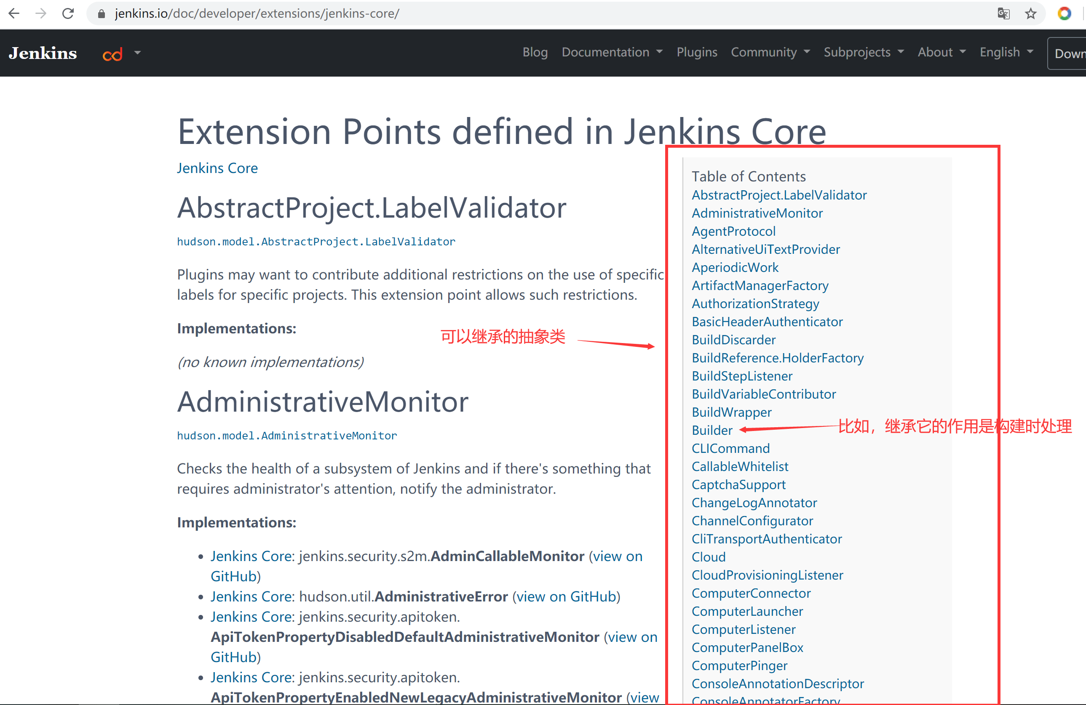Image resolution: width=1086 pixels, height=705 pixels.
Task: Bookmark this page via the star icon
Action: [1030, 13]
